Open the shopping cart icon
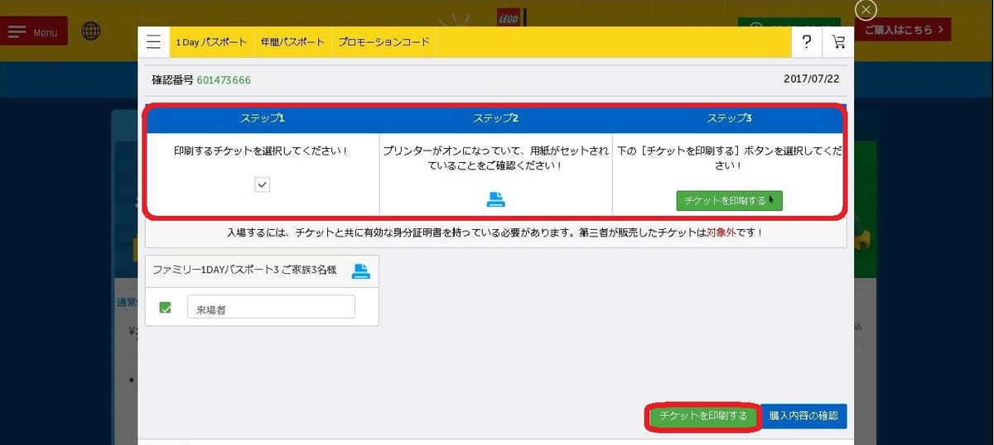This screenshot has height=445, width=994. click(x=838, y=42)
